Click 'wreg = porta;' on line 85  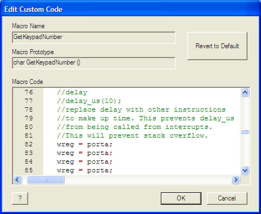pos(84,170)
